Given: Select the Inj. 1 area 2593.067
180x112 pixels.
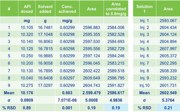Looking at the screenshot, I should [x=168, y=21].
